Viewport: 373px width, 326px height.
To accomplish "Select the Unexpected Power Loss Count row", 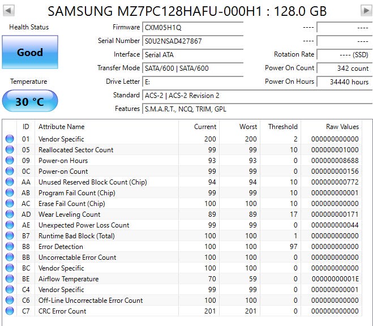I will [183, 225].
